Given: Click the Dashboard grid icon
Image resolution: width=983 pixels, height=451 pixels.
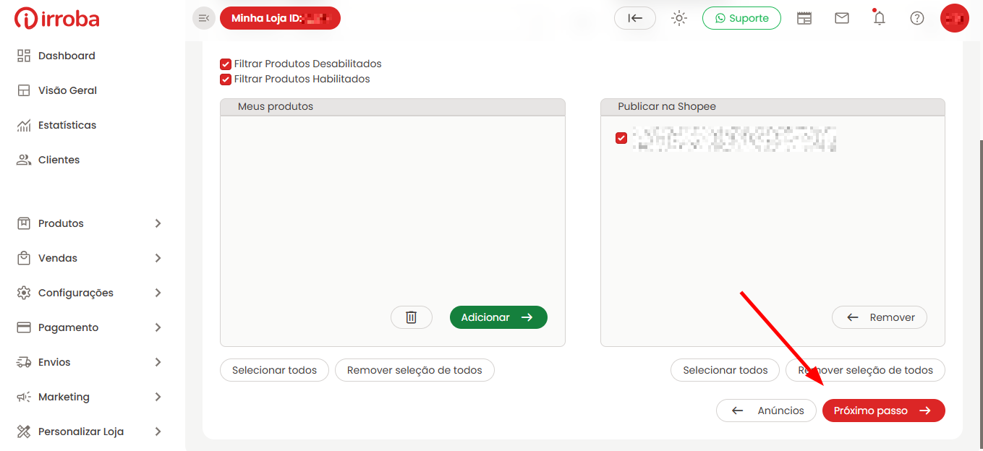Looking at the screenshot, I should (x=24, y=56).
